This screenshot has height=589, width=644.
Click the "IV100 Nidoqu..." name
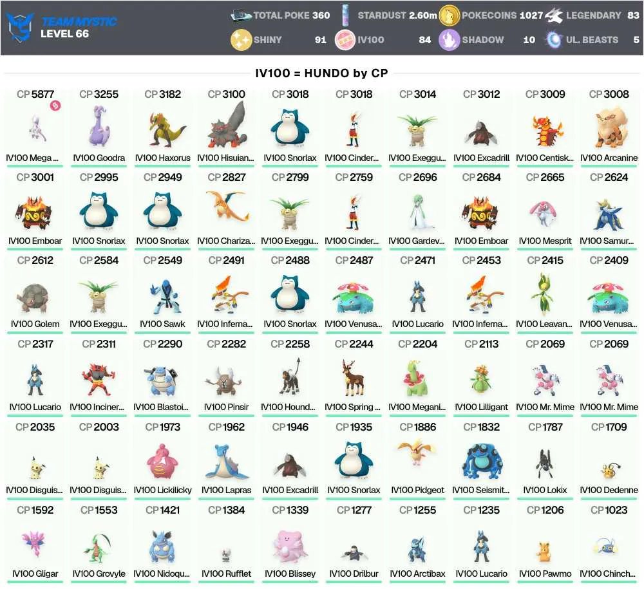point(162,574)
